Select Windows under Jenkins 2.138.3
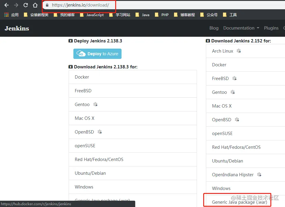 [133, 187]
